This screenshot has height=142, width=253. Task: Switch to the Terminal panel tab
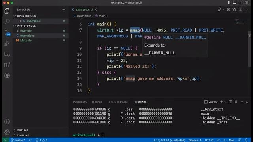click(x=141, y=102)
